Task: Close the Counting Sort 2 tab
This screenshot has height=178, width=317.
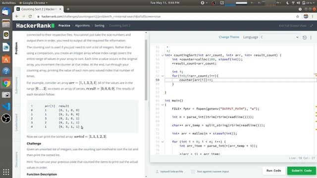Action: (x=60, y=9)
